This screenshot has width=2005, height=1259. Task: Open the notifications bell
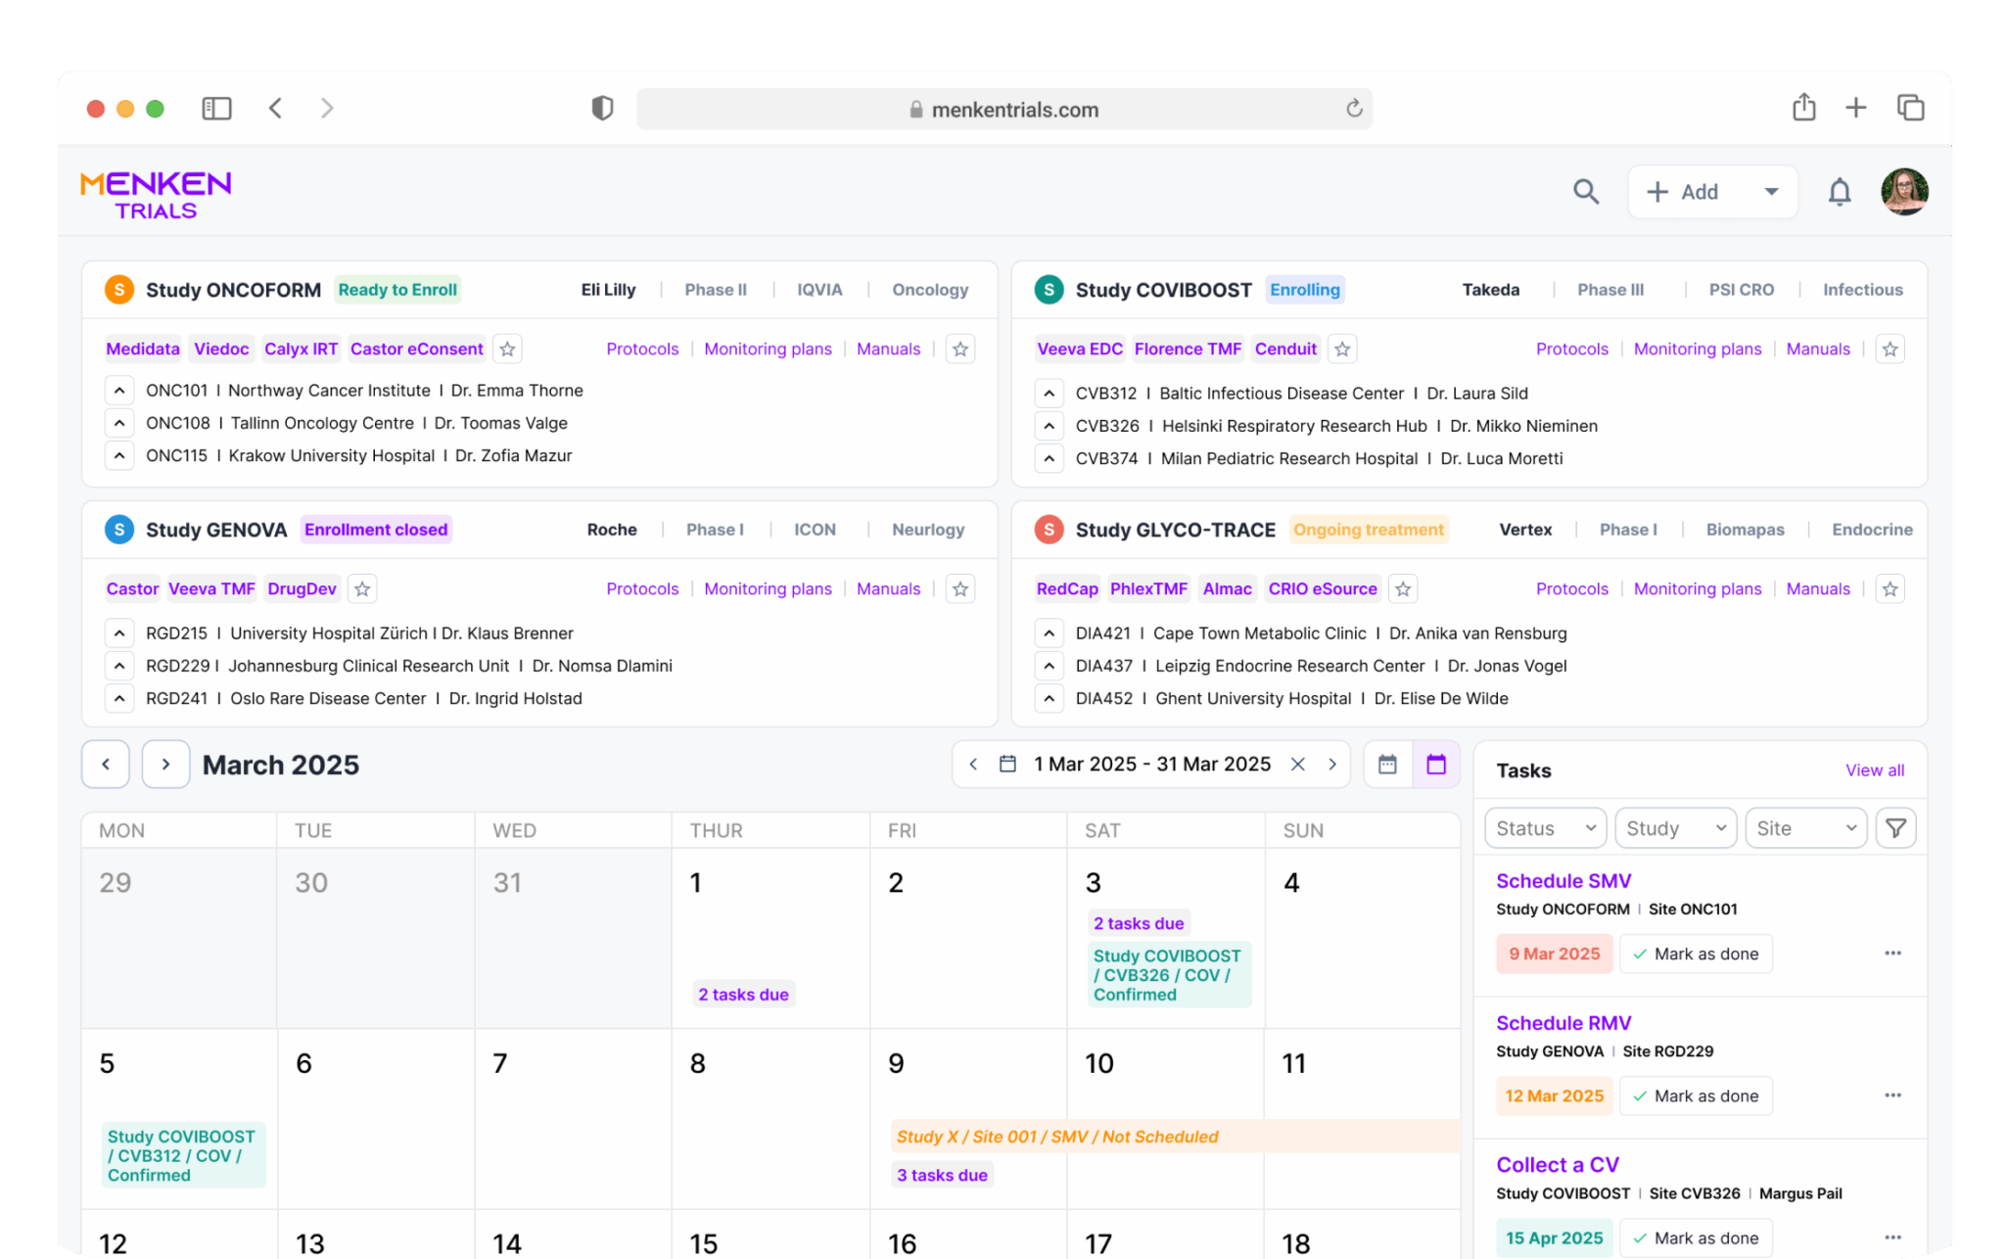(x=1839, y=192)
